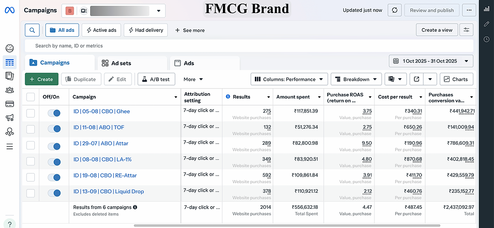Click info icon beside Results from 6 campaigns
The height and width of the screenshot is (228, 494).
point(135,207)
